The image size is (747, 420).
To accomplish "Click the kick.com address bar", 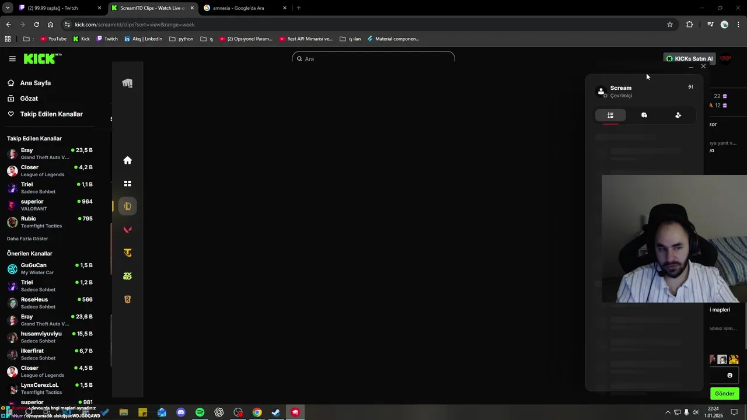I will click(368, 24).
